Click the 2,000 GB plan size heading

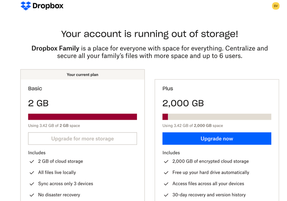(183, 104)
